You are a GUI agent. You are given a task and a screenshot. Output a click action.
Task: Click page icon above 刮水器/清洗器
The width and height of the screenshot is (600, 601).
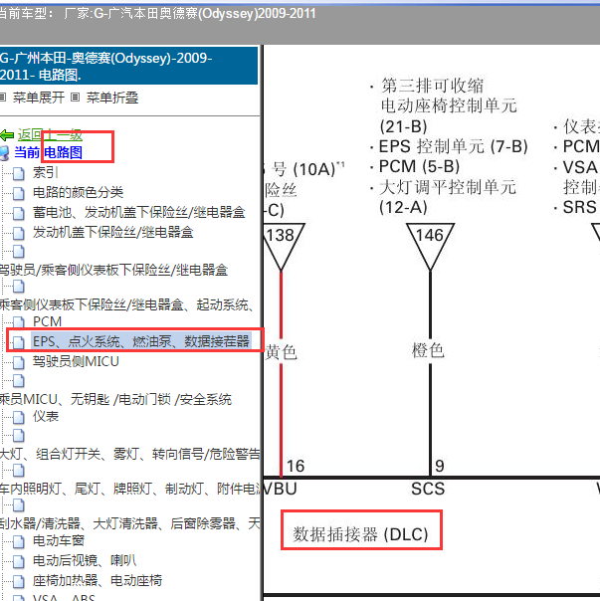pyautogui.click(x=18, y=505)
